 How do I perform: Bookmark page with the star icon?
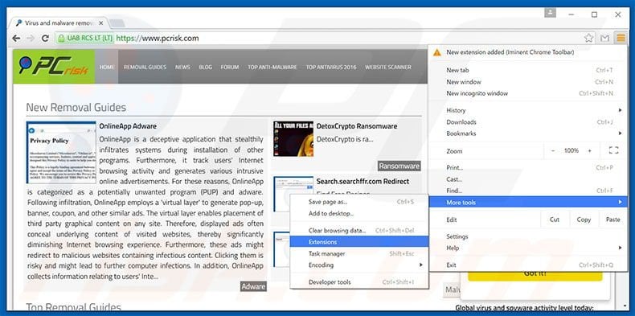click(x=589, y=39)
